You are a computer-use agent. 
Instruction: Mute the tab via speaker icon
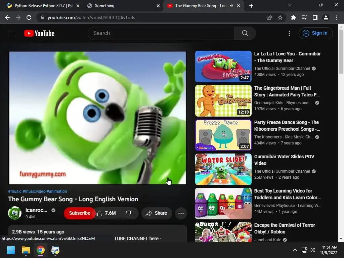(x=231, y=6)
